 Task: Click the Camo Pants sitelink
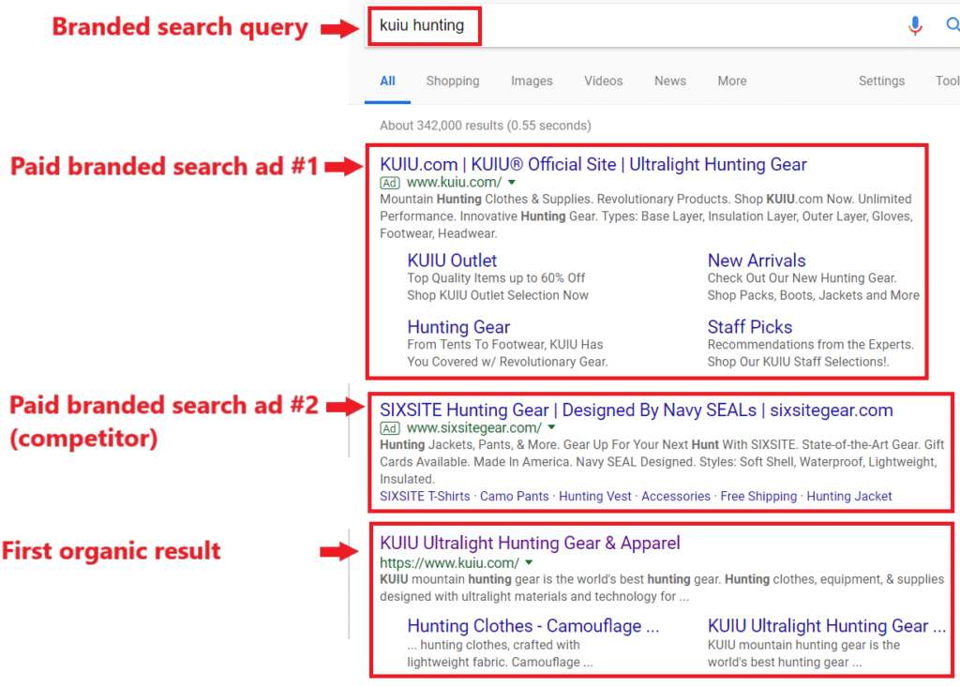(514, 496)
